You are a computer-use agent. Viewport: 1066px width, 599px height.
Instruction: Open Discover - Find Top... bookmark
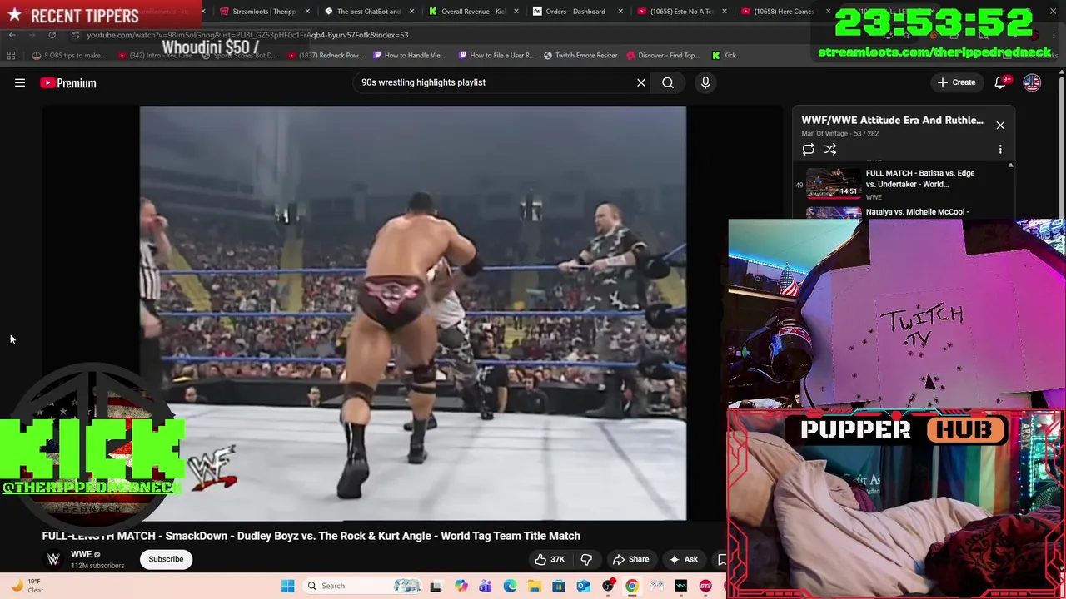(x=664, y=55)
